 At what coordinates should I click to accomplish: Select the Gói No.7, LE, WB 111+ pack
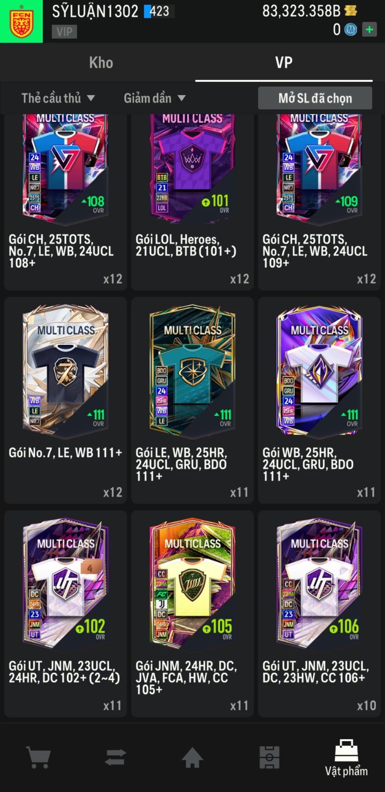(x=66, y=400)
